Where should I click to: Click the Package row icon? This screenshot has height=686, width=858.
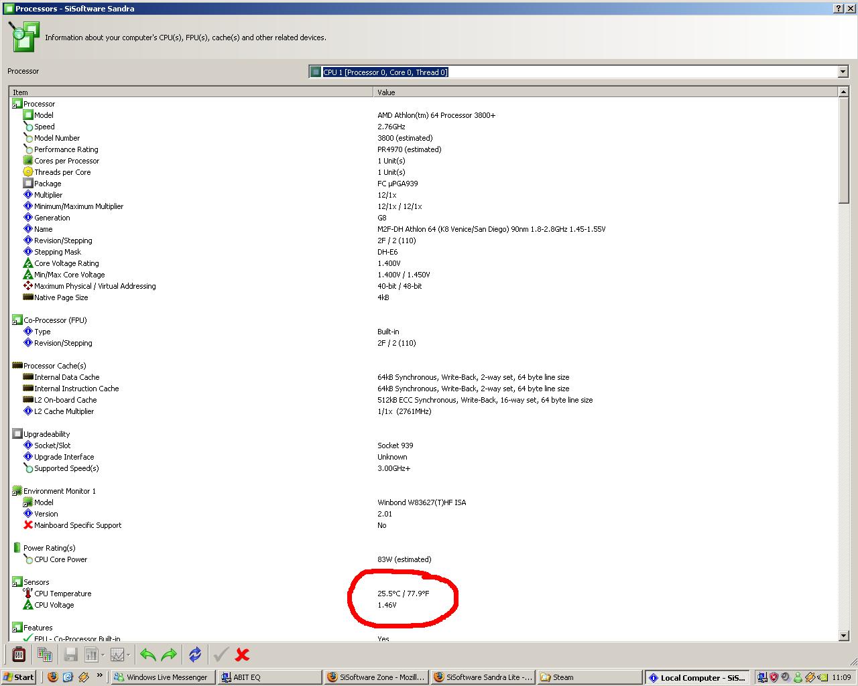(x=28, y=184)
